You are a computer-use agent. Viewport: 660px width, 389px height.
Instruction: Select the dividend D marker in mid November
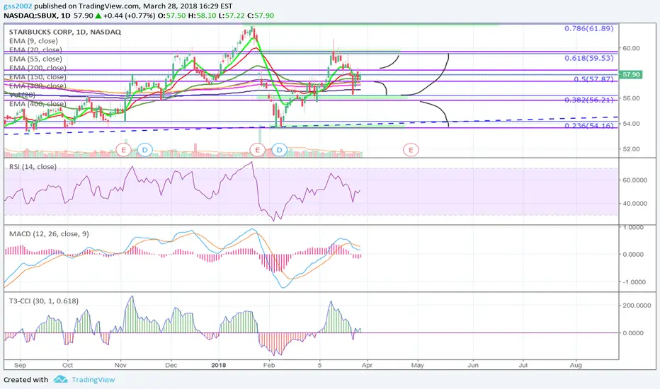coord(144,150)
